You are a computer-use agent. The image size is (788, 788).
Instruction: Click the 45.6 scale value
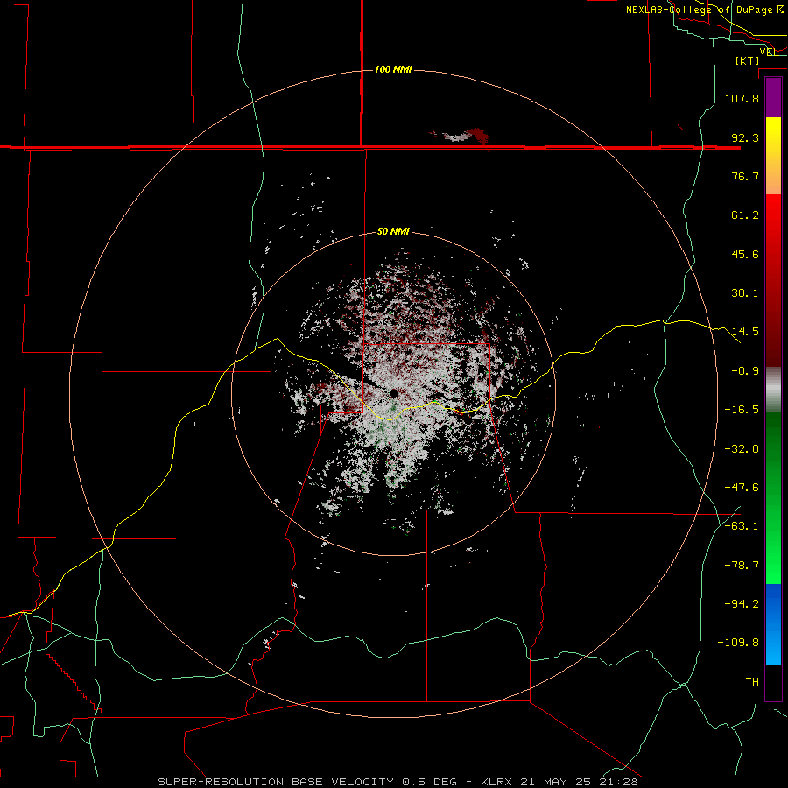(x=745, y=254)
